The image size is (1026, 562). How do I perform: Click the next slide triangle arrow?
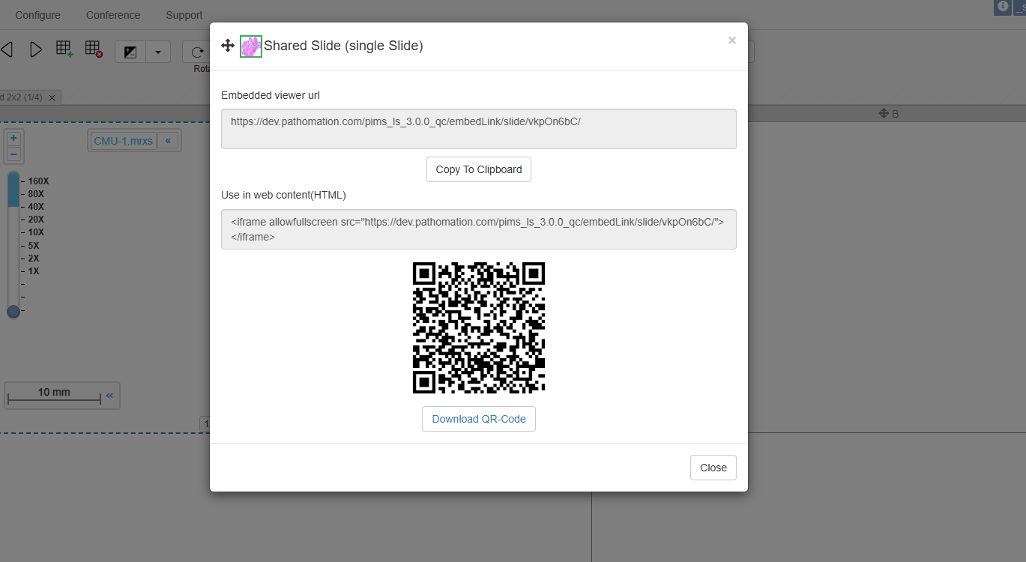35,50
